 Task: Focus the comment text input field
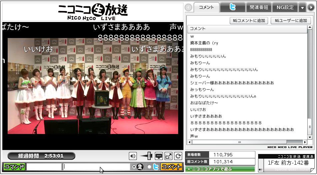coord(97,167)
